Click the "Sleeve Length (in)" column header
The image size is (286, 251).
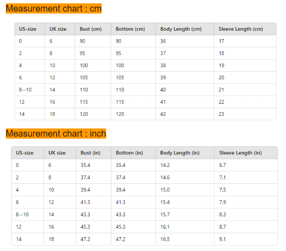point(240,153)
